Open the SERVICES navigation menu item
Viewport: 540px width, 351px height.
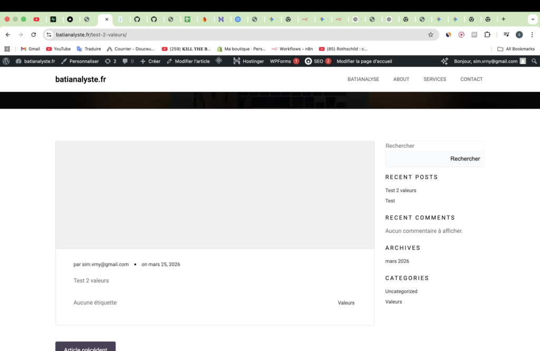pos(435,79)
